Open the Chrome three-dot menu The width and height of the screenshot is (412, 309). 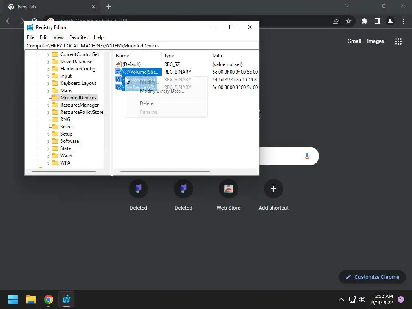[x=403, y=21]
